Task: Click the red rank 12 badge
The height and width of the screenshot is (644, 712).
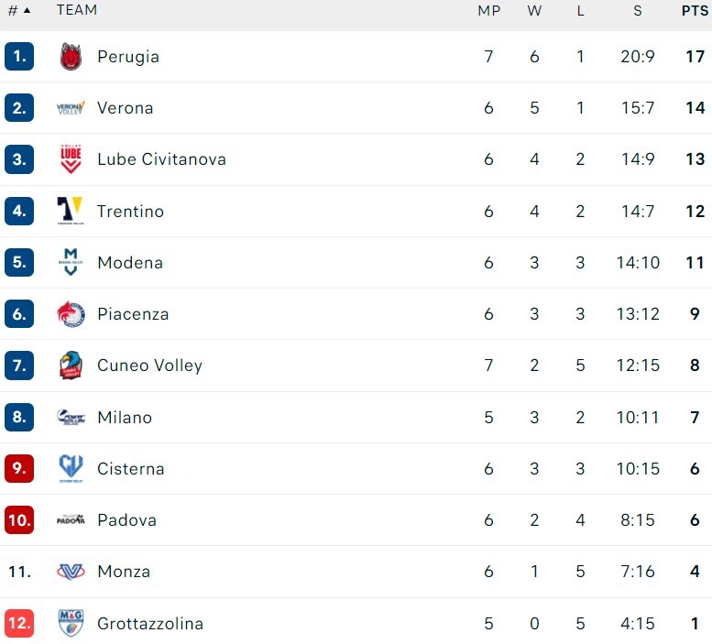Action: (x=19, y=624)
